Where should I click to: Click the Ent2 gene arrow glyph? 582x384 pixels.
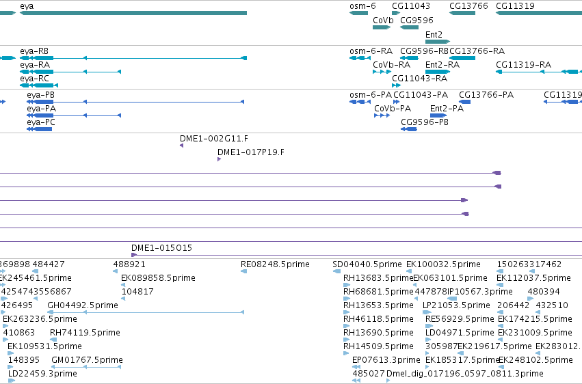tap(438, 42)
